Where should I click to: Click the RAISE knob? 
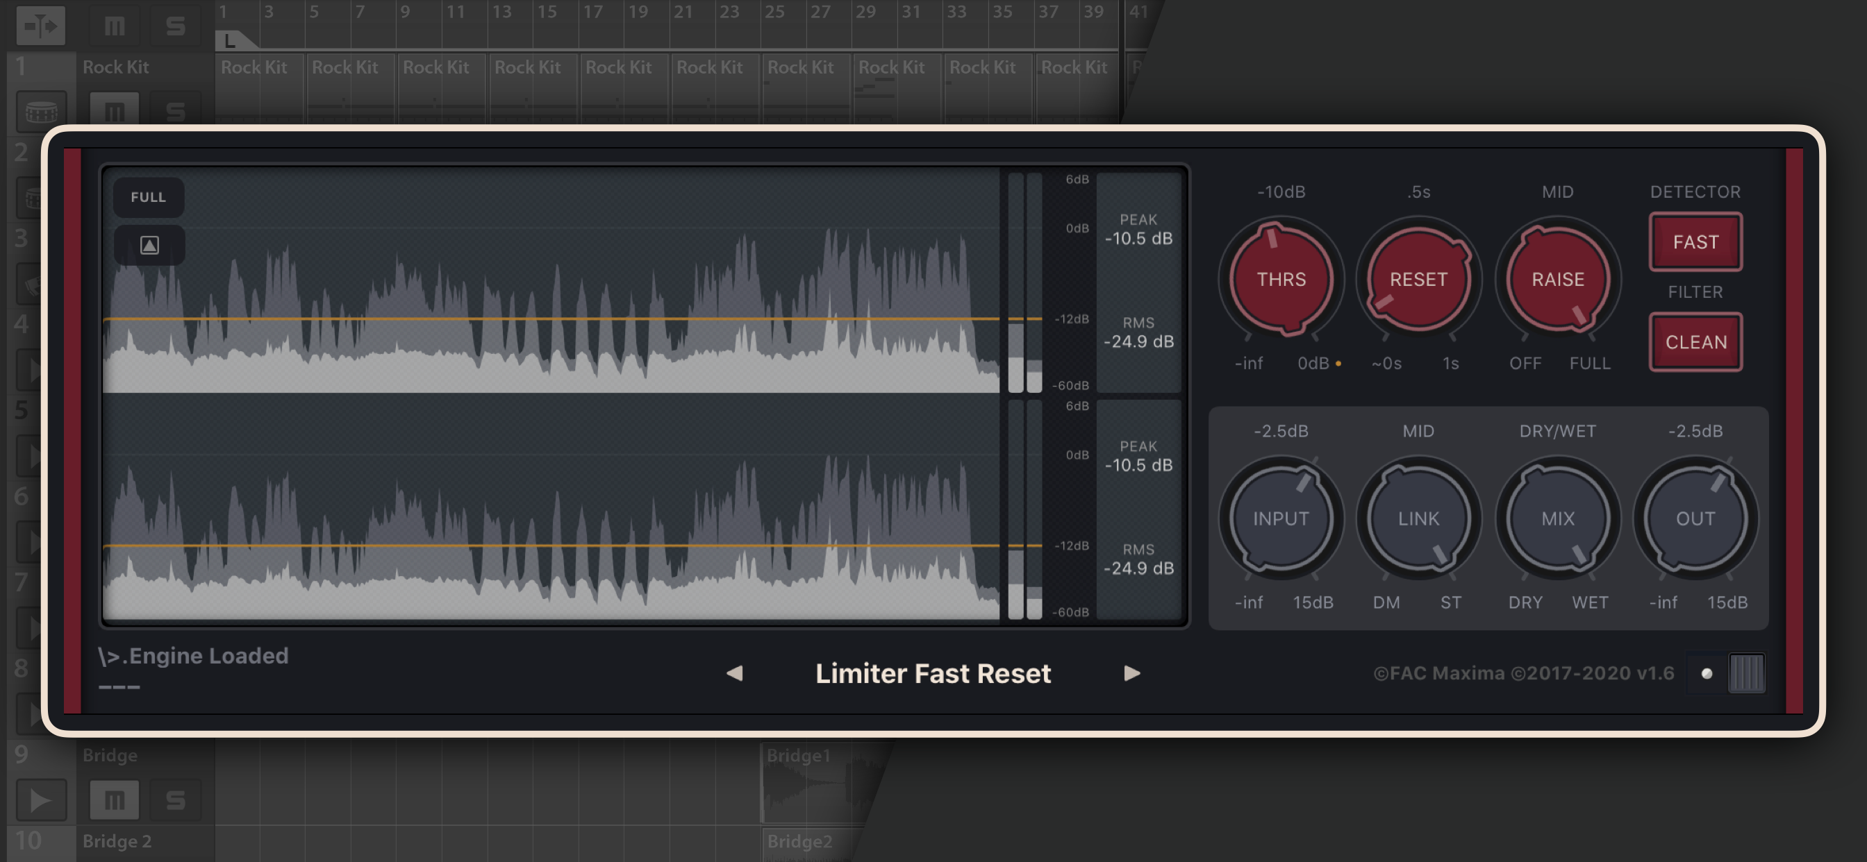point(1557,279)
